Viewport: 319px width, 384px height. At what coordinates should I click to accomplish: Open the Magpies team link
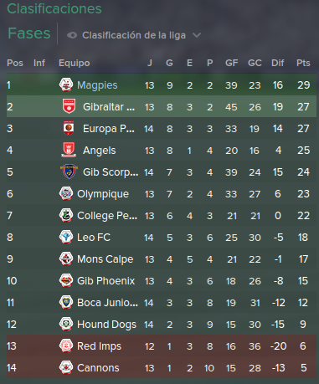click(x=97, y=85)
